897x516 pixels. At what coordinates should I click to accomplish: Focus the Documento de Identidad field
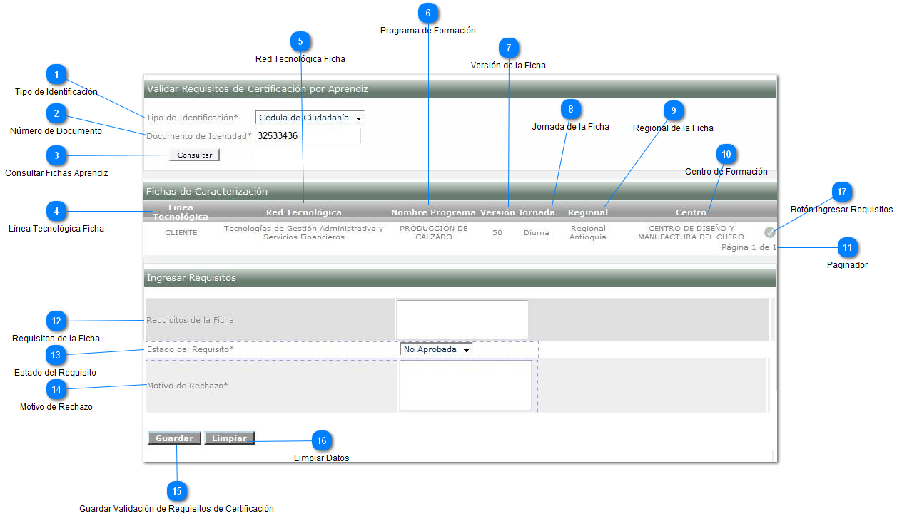308,135
